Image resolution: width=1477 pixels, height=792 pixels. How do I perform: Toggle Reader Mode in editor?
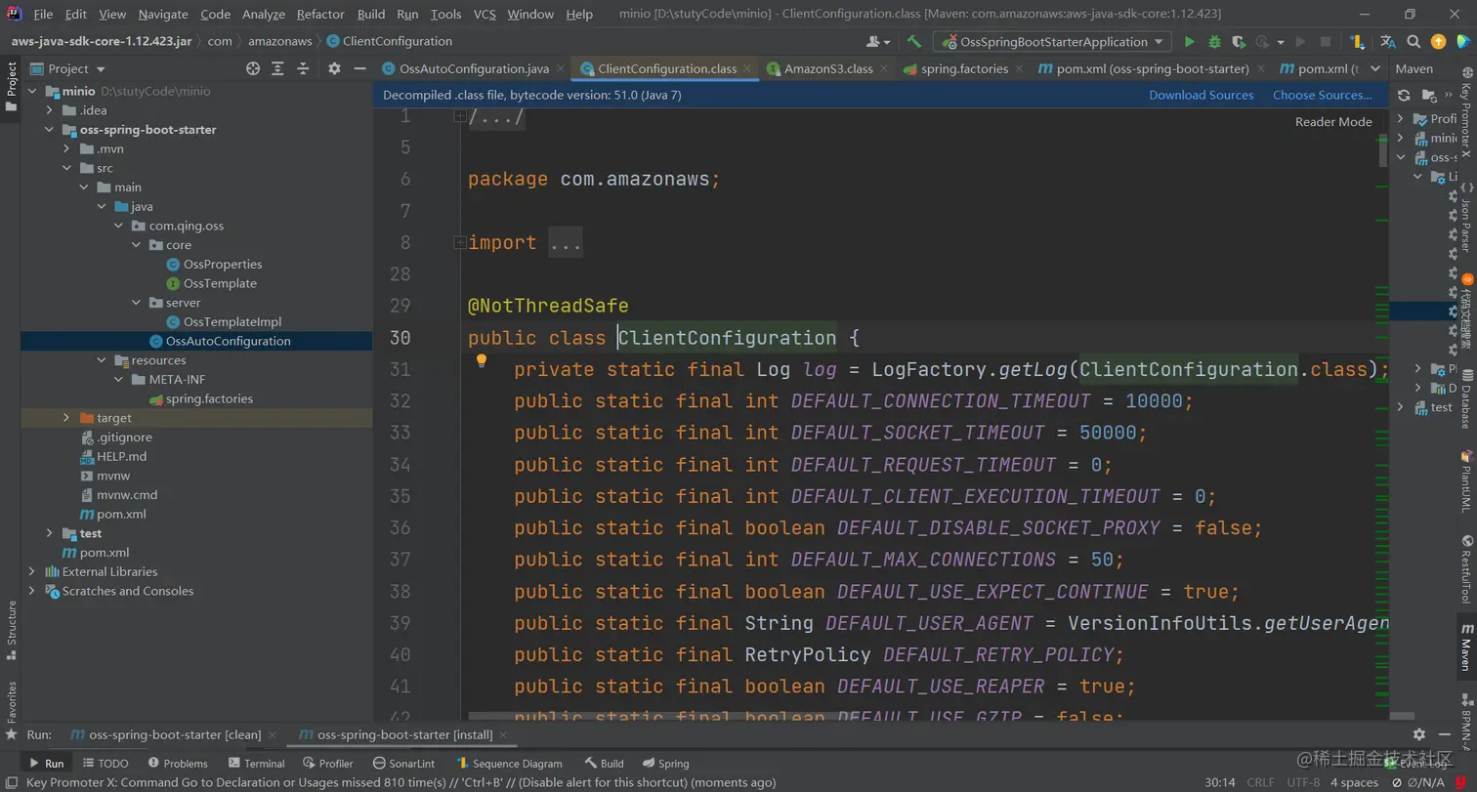pyautogui.click(x=1332, y=122)
